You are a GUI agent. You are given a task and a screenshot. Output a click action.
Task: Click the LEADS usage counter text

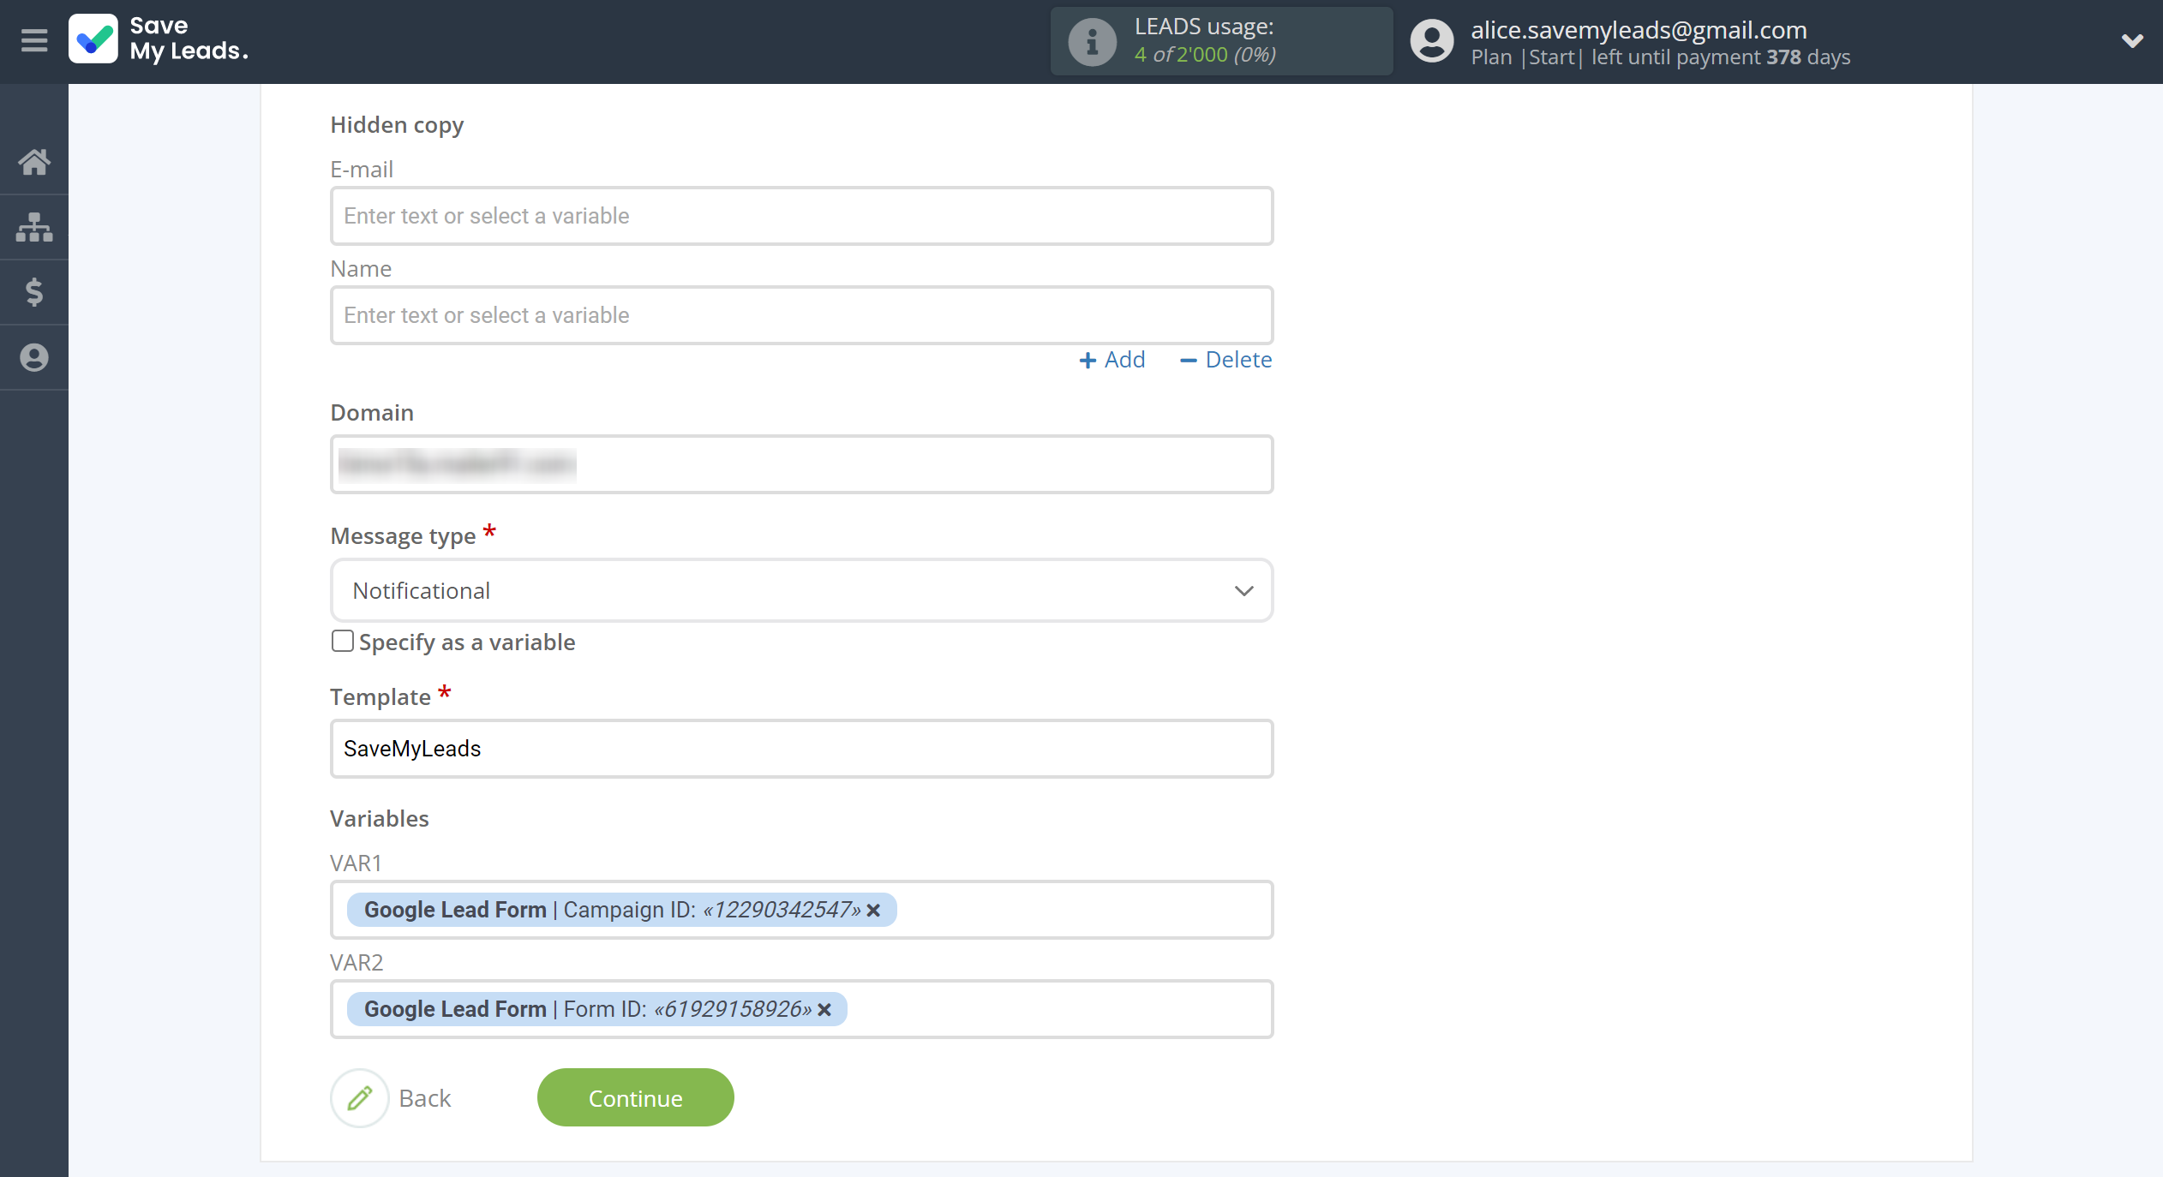(x=1205, y=54)
